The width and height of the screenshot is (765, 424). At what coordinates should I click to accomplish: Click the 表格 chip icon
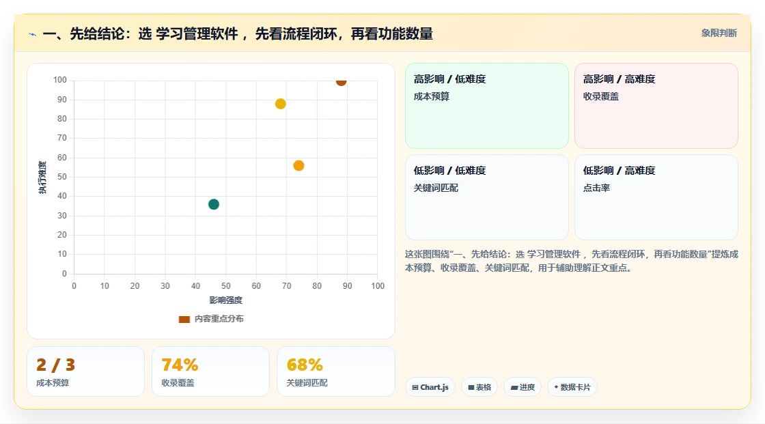coord(471,387)
